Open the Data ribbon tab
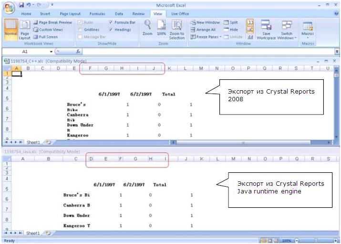 point(119,14)
